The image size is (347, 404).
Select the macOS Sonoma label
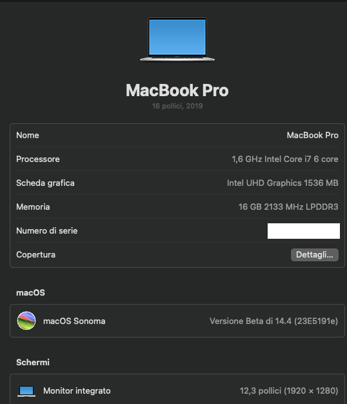74,321
